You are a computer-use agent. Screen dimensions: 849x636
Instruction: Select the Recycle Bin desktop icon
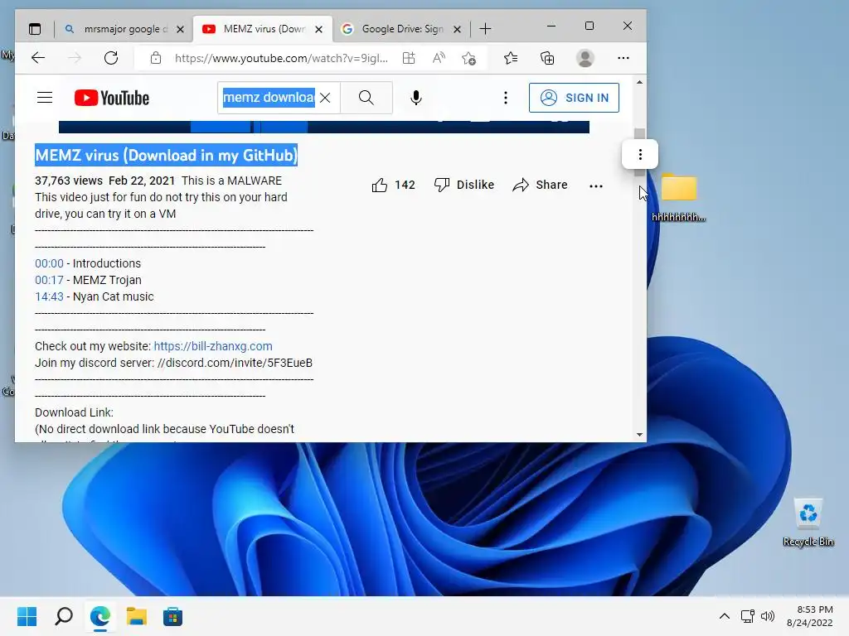(808, 523)
